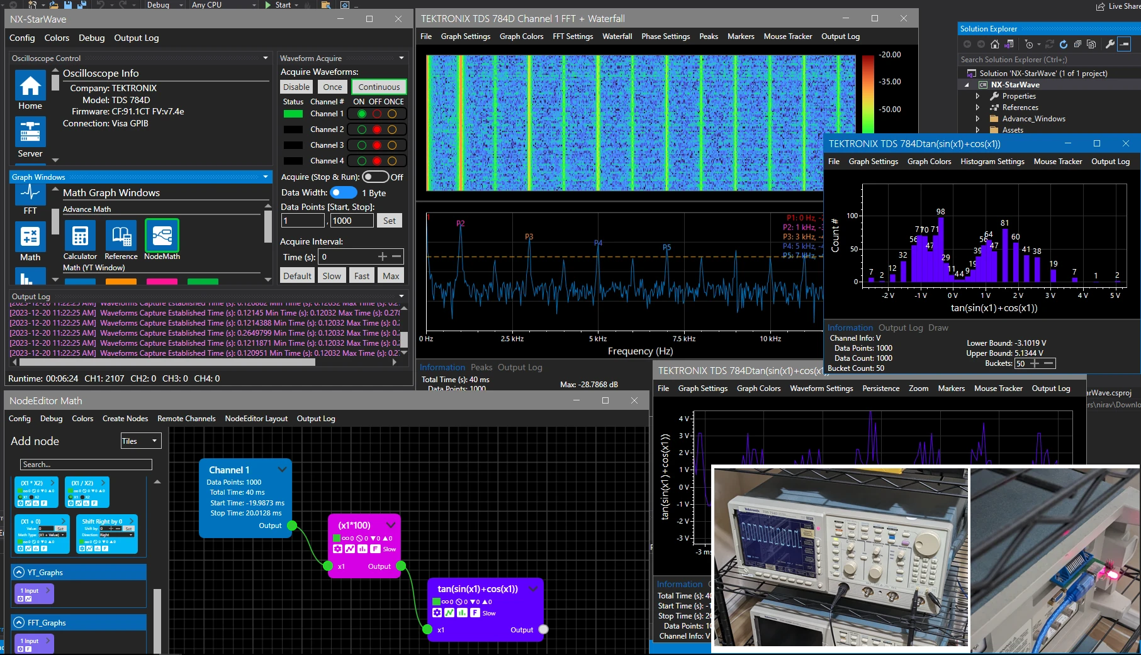
Task: Open the Tiles dropdown in Add node
Action: [140, 441]
